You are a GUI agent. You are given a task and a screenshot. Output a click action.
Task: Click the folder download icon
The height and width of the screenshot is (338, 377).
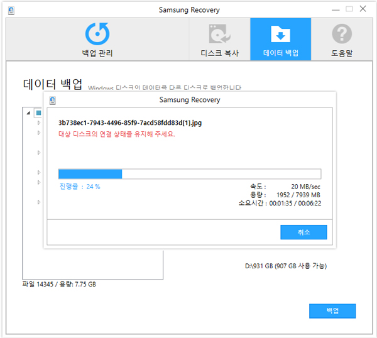tap(281, 34)
